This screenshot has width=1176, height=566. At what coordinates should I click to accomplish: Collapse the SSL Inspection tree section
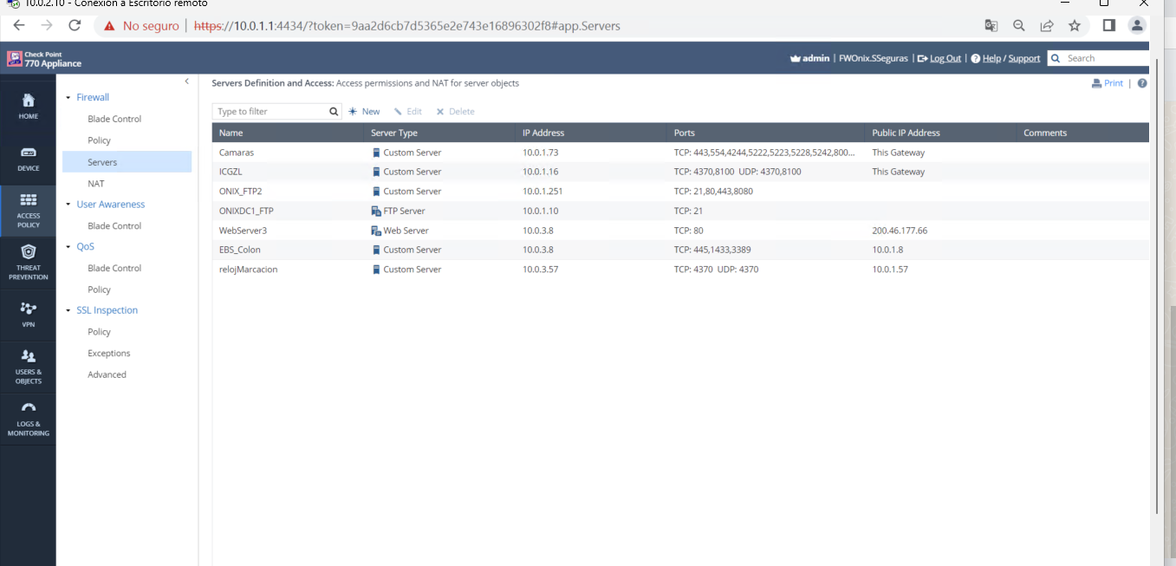(x=68, y=310)
